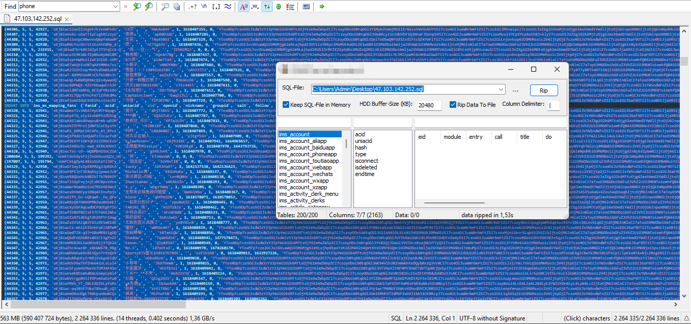Screen dimensions: 691x324
Task: Click the 'eid' column header in data grid
Action: 428,137
